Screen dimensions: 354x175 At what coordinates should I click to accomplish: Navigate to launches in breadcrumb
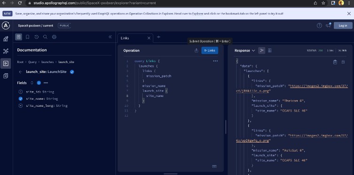click(47, 62)
